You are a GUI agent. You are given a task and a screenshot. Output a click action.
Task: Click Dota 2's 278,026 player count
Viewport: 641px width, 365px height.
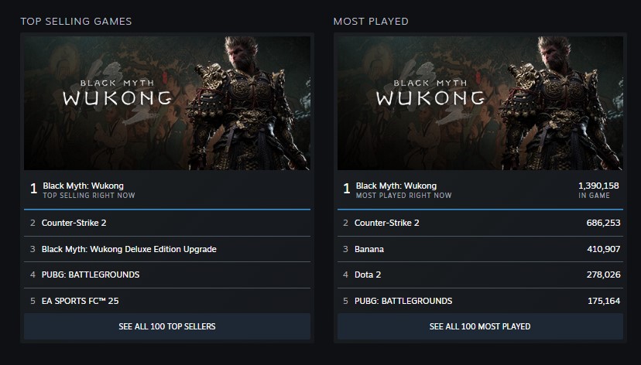click(x=604, y=275)
